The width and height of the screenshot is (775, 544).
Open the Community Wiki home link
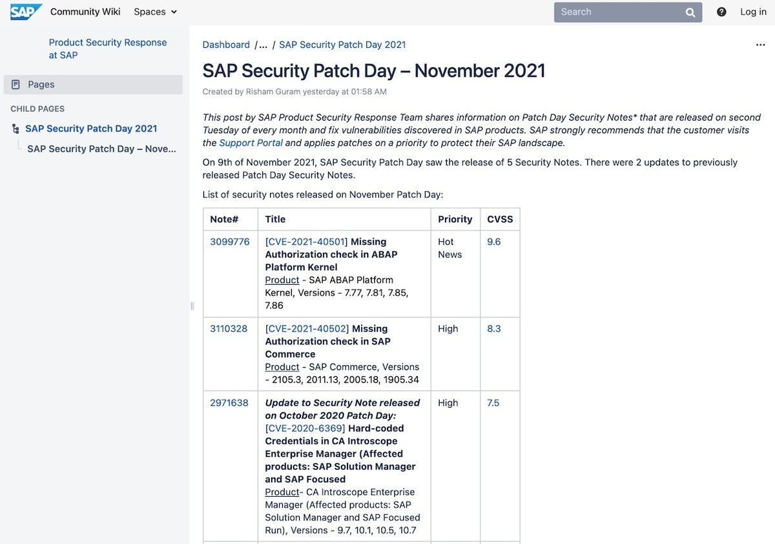click(85, 12)
